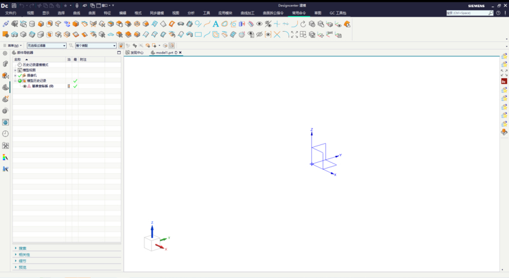Click the crossed-out eye hide icon in the second row
The image size is (509, 278).
[260, 34]
